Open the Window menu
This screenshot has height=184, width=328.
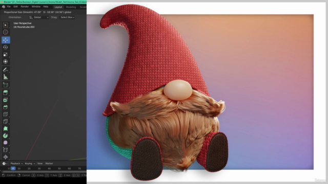tap(36, 7)
